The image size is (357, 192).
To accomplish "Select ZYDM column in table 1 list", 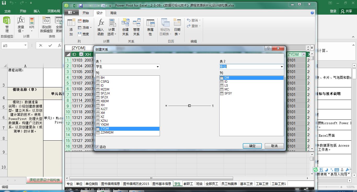I will pyautogui.click(x=128, y=129).
